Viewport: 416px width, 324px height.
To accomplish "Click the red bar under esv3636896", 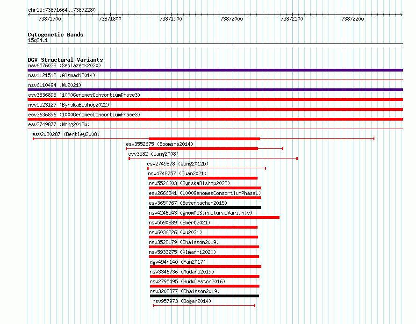I will click(215, 119).
